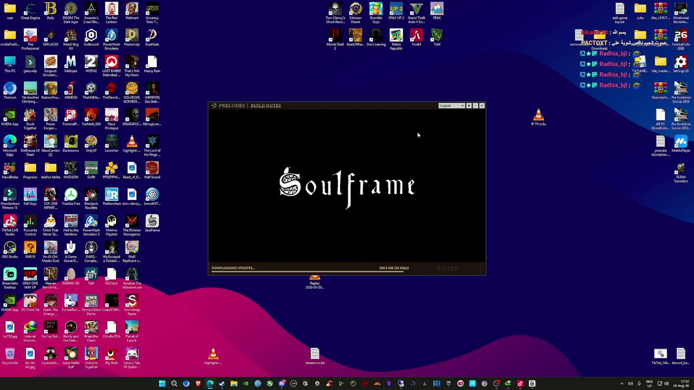Select the Hellmart desktop shortcut
This screenshot has width=694, height=390.
tap(132, 11)
